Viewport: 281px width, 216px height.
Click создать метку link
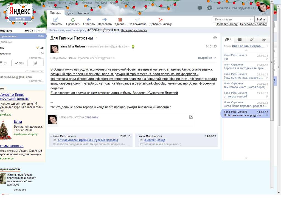click(x=34, y=71)
